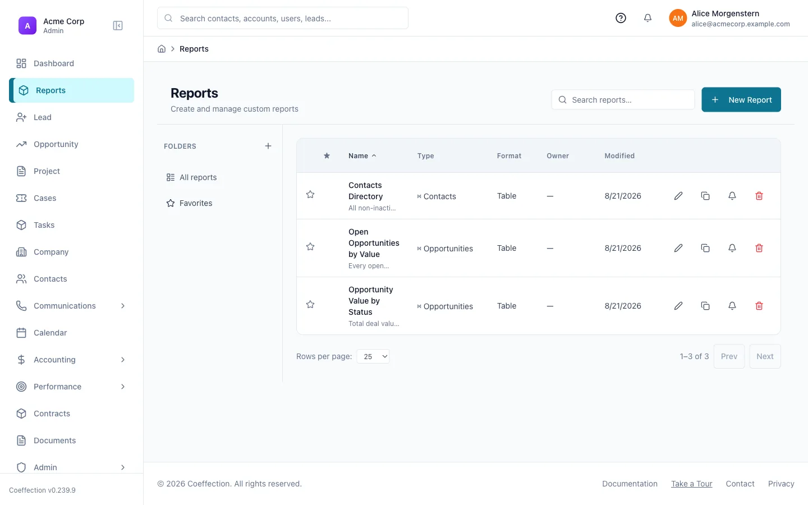This screenshot has height=505, width=808.
Task: Set alert bell for Opportunity Value by Status
Action: pyautogui.click(x=732, y=306)
